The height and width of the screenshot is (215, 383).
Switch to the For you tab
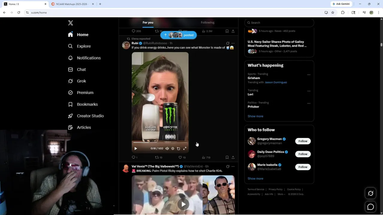point(148,22)
